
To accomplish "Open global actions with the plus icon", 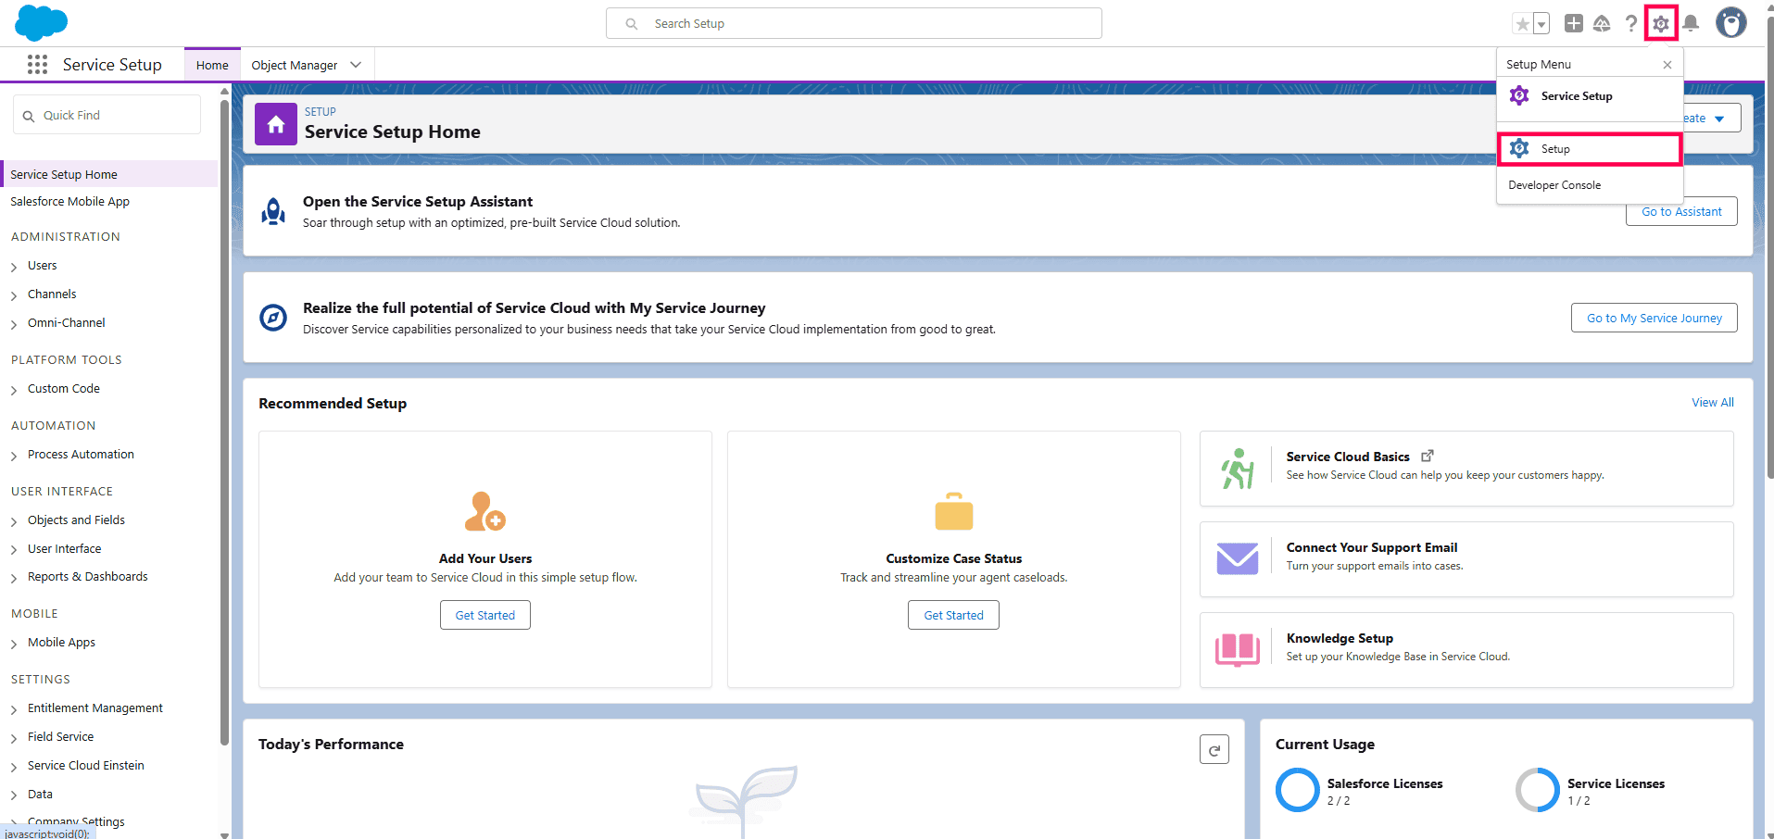I will point(1573,23).
